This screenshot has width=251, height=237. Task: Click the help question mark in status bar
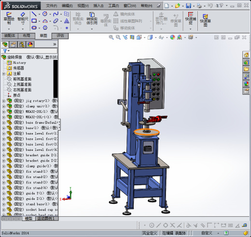[226, 233]
